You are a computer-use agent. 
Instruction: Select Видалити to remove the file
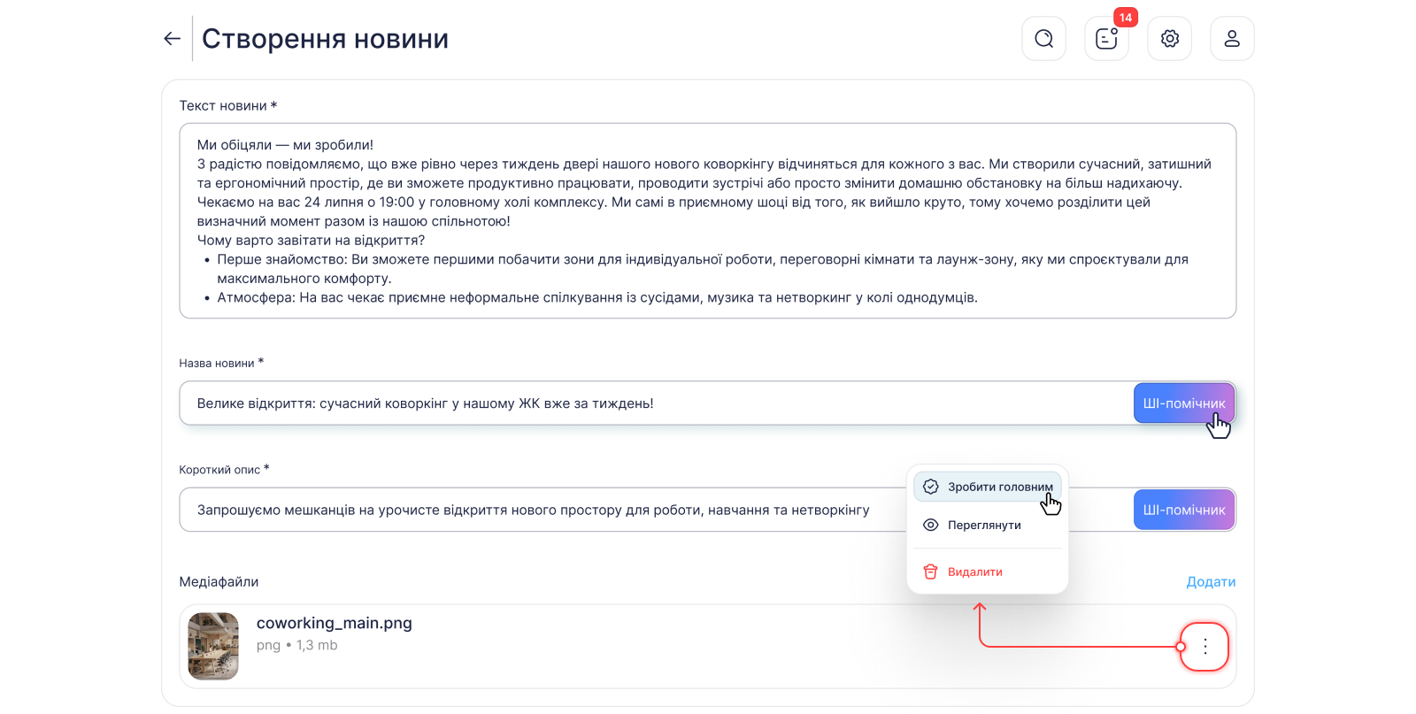tap(988, 572)
